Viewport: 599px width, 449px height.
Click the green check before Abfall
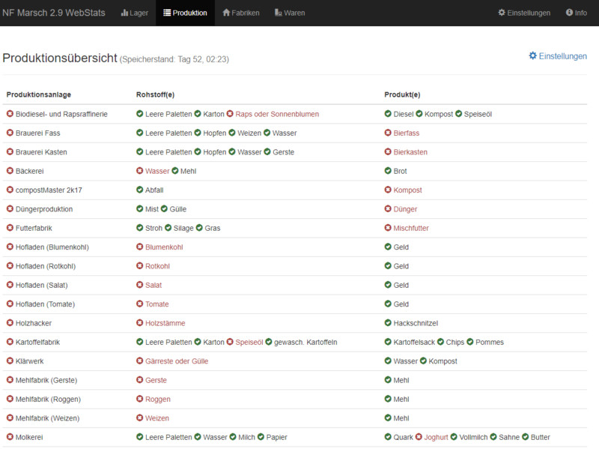pos(139,190)
